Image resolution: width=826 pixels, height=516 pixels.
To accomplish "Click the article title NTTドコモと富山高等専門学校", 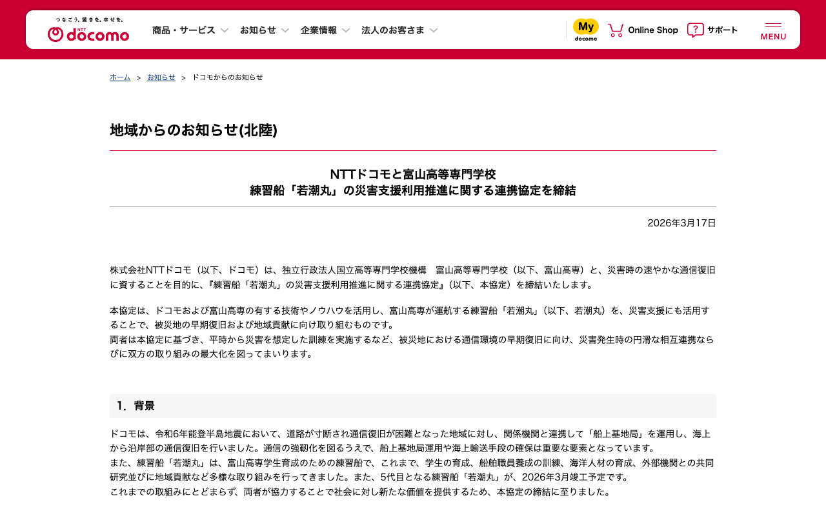I will (413, 174).
